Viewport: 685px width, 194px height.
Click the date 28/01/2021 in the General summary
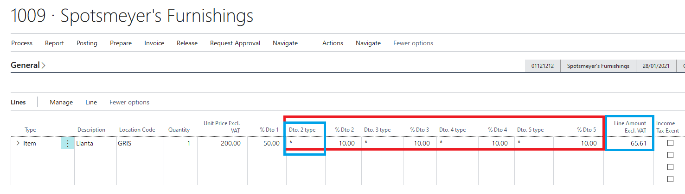pos(656,66)
